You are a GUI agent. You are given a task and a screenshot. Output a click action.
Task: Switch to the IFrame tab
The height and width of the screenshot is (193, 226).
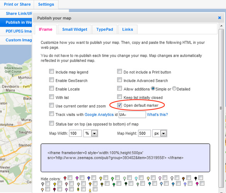(x=46, y=29)
